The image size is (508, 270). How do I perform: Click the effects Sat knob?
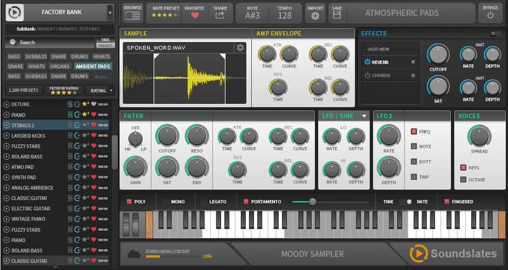(438, 86)
